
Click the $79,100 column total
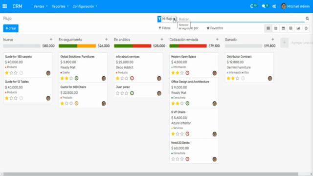[x=214, y=46]
